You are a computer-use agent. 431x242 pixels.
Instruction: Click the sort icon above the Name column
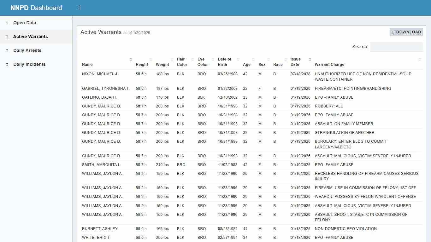130,59
